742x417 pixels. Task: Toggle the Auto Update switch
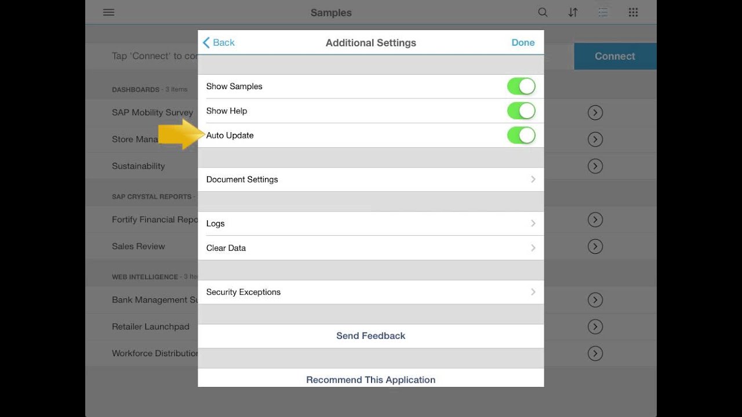click(521, 136)
